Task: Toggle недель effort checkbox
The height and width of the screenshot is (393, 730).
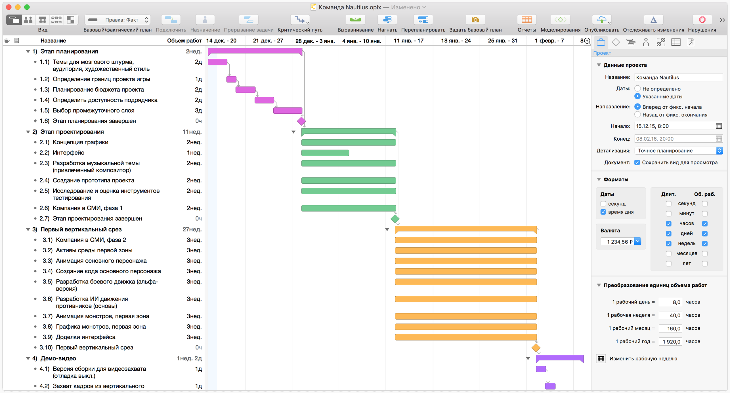Action: (x=705, y=244)
